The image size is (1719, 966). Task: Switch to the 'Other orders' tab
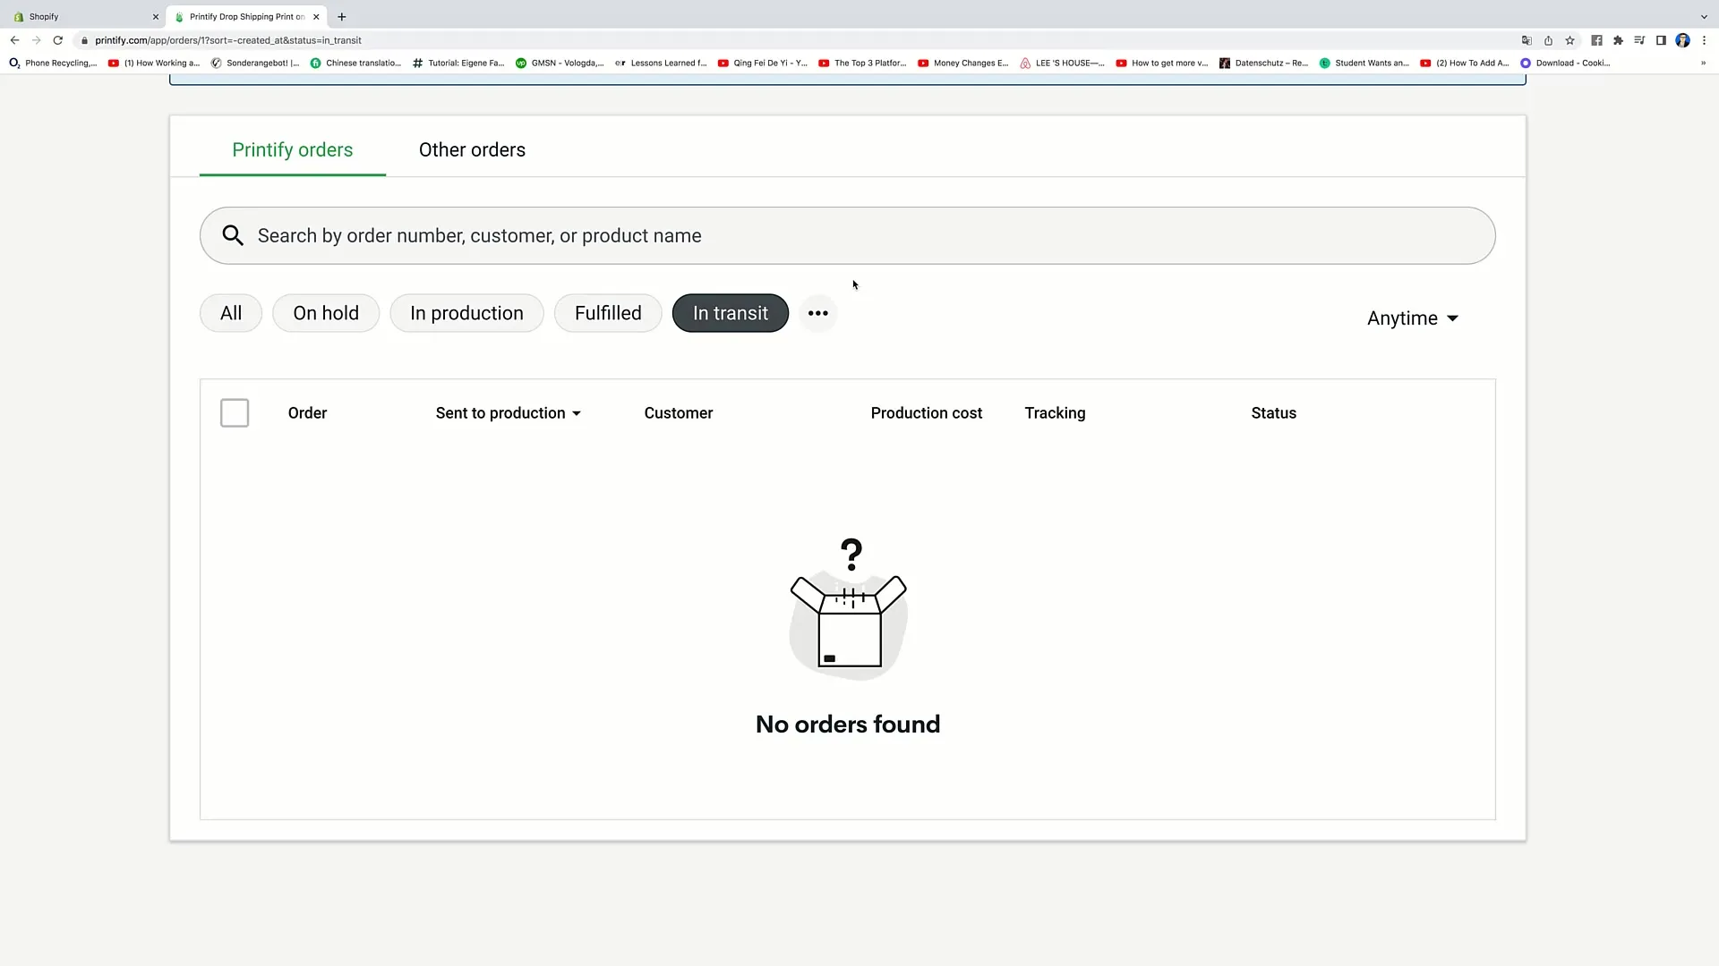pyautogui.click(x=472, y=149)
